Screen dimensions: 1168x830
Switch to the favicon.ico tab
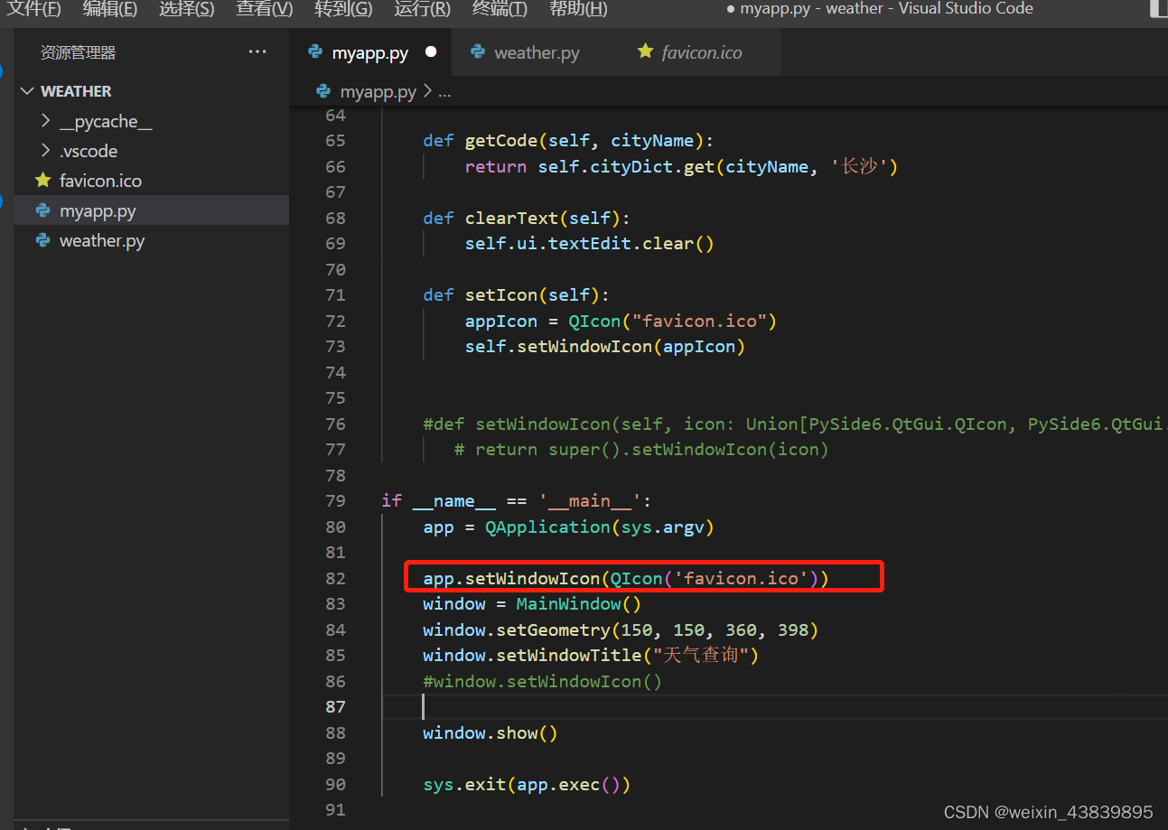click(700, 52)
